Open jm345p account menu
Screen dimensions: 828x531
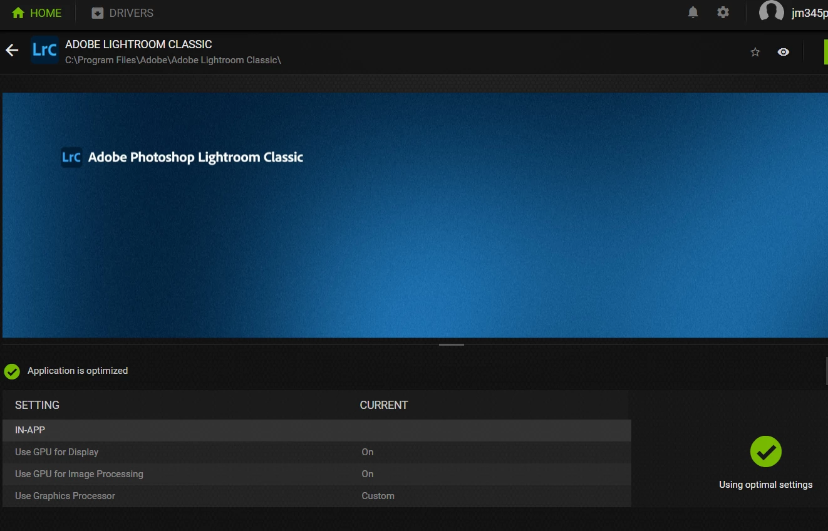(809, 13)
